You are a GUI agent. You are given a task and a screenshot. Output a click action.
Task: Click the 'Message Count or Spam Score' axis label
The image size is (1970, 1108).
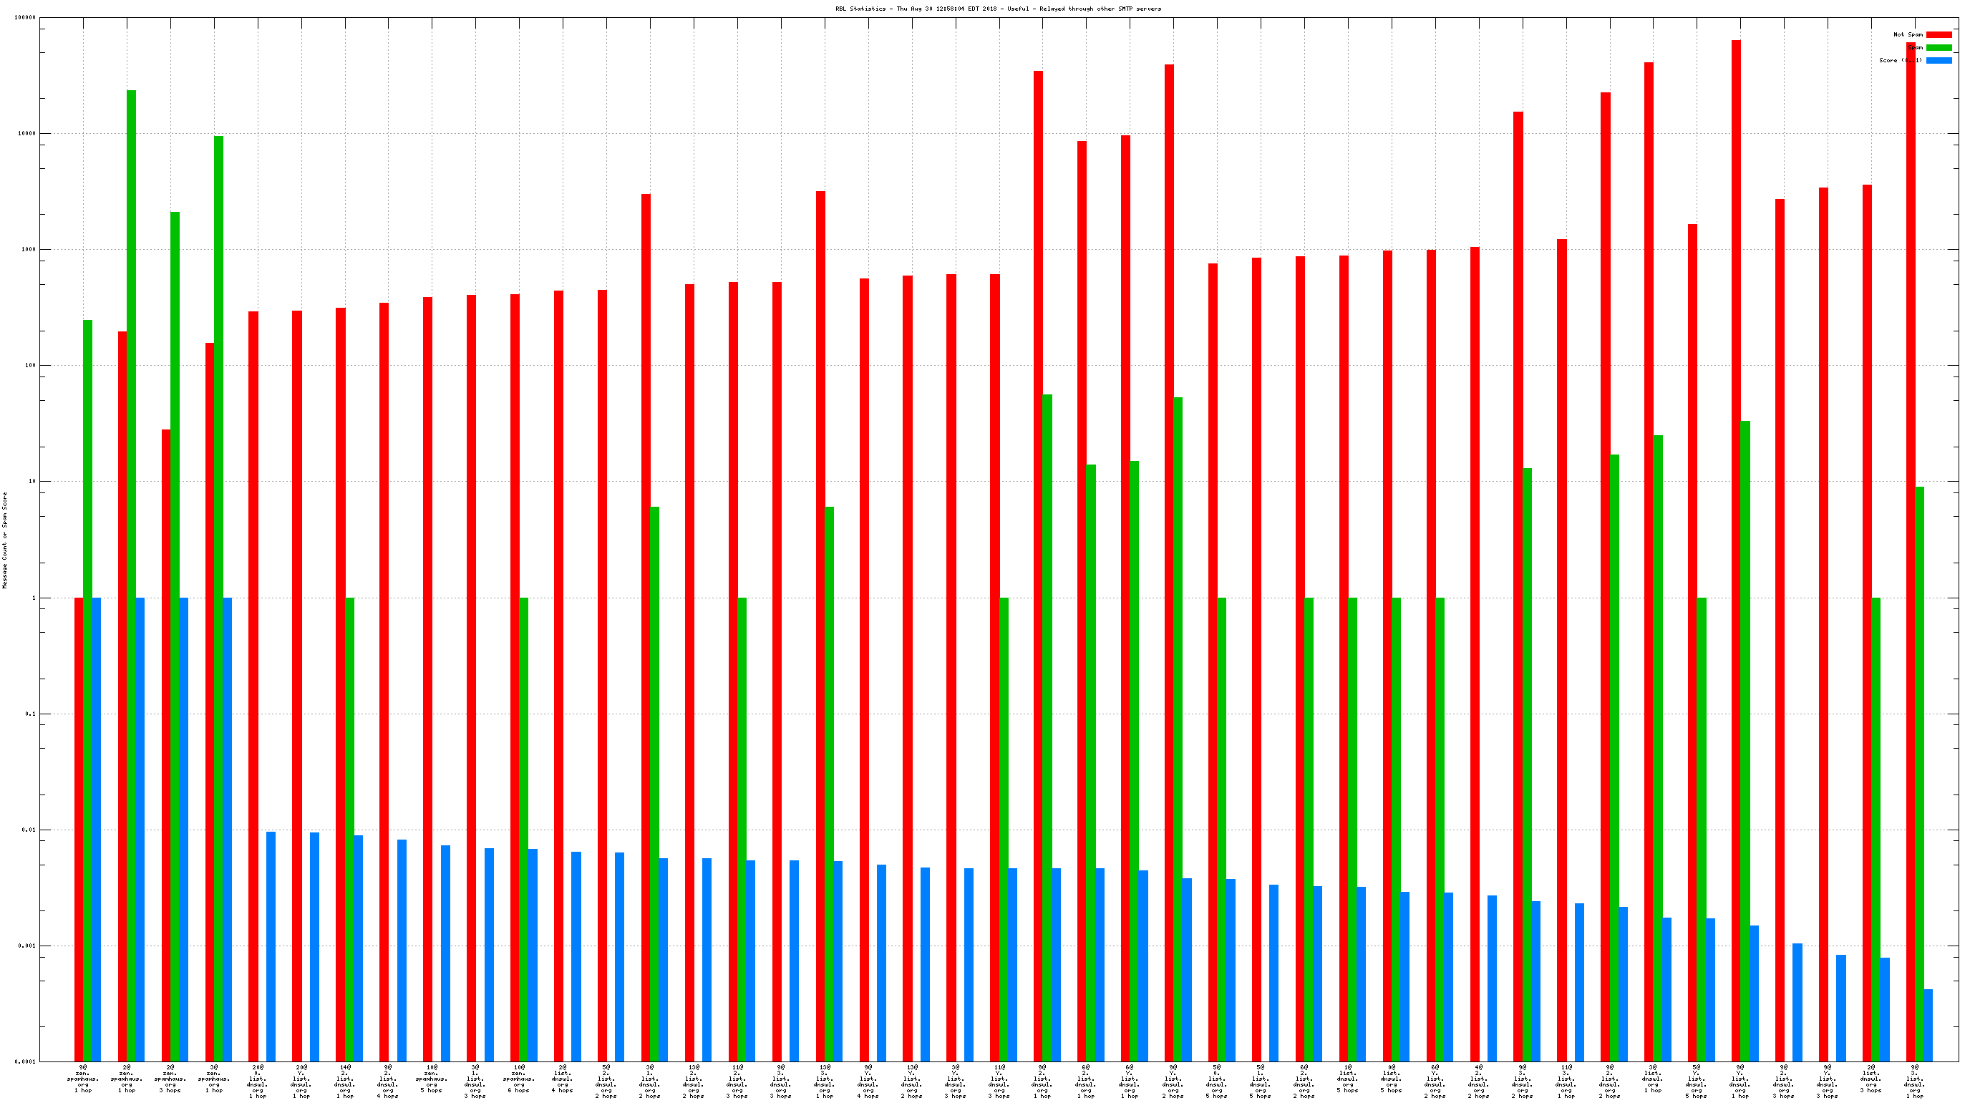(4, 540)
